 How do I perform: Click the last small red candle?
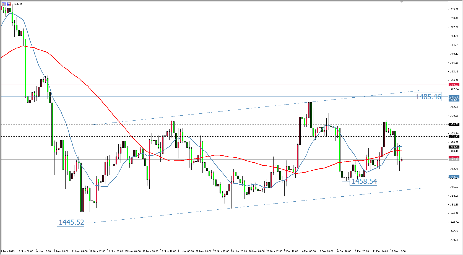point(402,160)
